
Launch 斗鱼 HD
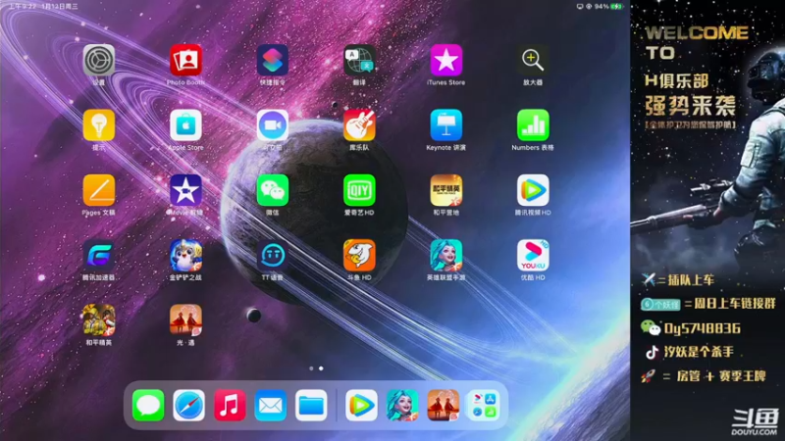[x=359, y=256]
